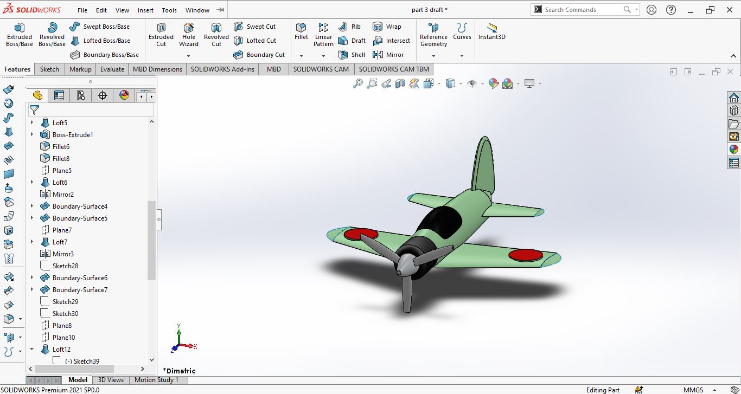Switch to the Motion Study 1 tab
The image size is (741, 394).
click(156, 380)
